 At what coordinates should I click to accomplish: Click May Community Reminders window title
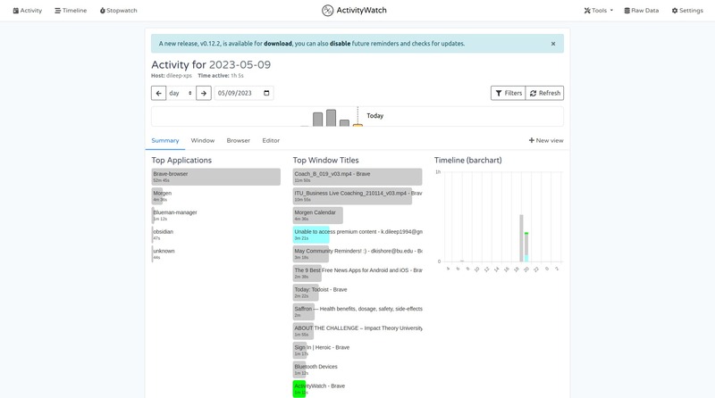tap(357, 253)
